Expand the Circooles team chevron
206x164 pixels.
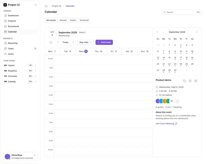[35, 76]
